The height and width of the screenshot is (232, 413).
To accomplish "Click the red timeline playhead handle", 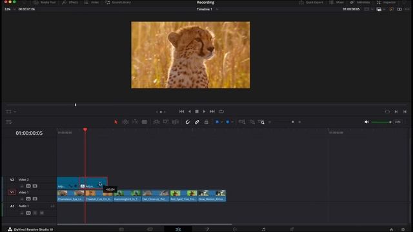I will (x=85, y=130).
